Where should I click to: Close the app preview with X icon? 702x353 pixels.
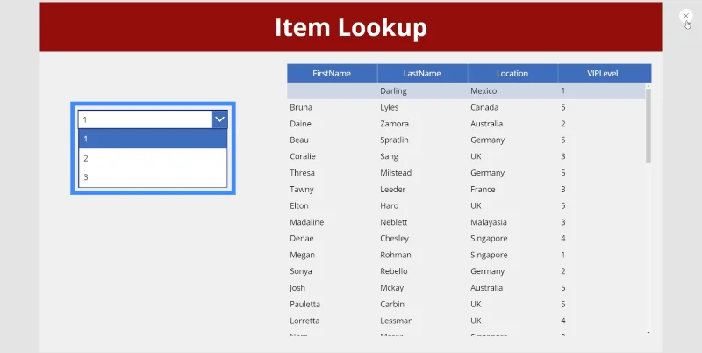685,16
